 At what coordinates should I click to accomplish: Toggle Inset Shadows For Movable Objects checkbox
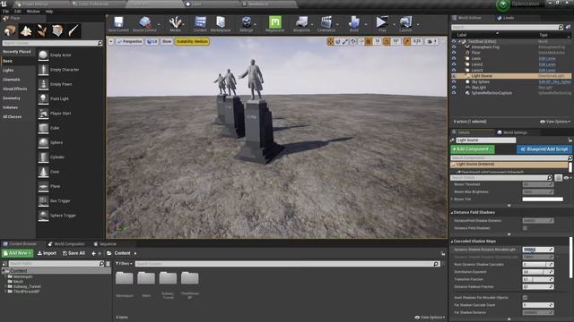(525, 298)
